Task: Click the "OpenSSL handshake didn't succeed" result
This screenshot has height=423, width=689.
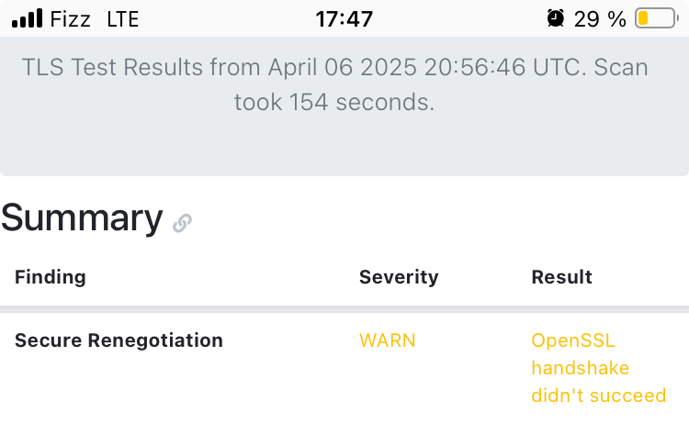Action: click(598, 368)
